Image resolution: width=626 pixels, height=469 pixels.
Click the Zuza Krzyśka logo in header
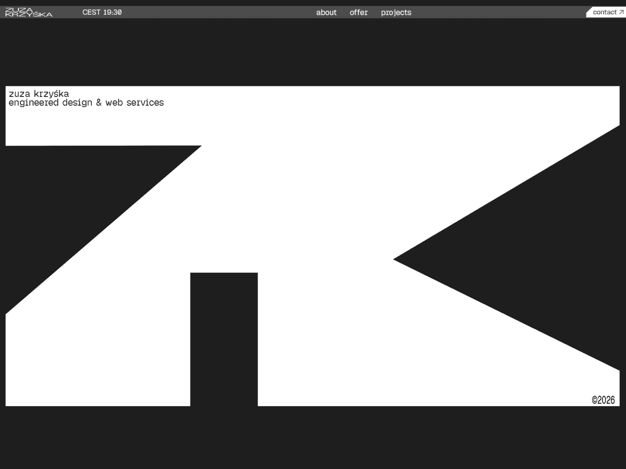click(29, 13)
